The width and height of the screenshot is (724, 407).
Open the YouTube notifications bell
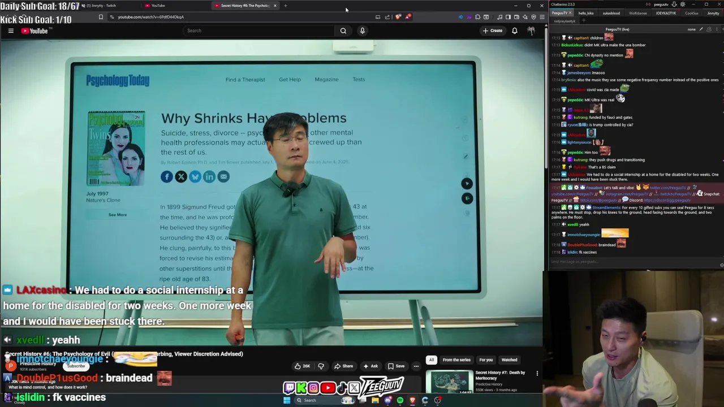coord(515,31)
